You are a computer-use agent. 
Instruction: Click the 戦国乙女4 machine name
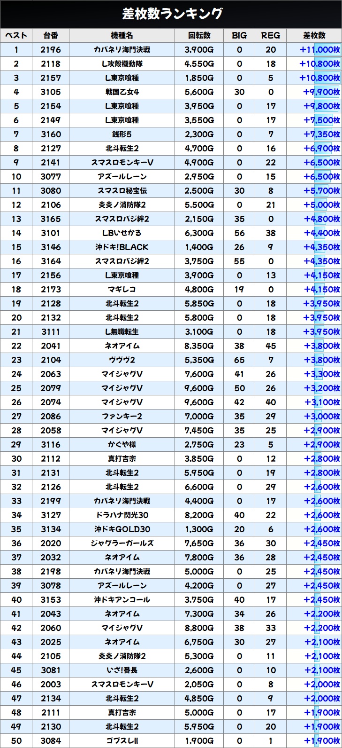tap(122, 92)
